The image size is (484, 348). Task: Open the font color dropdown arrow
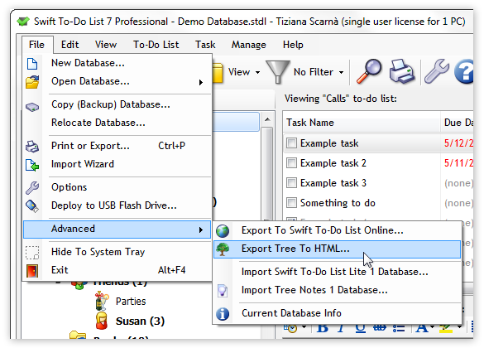pyautogui.click(x=432, y=326)
